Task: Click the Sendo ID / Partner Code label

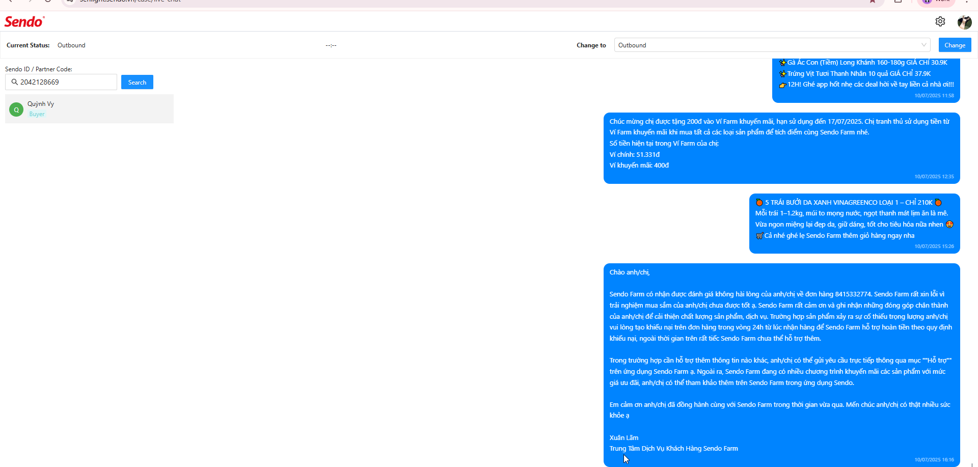Action: point(39,69)
